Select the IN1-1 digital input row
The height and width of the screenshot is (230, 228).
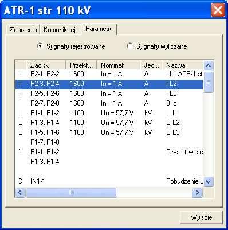click(x=109, y=181)
